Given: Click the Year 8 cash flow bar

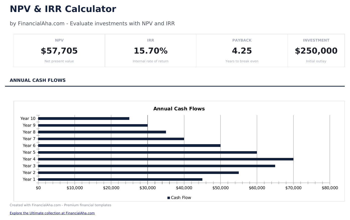Looking at the screenshot, I should 102,132.
